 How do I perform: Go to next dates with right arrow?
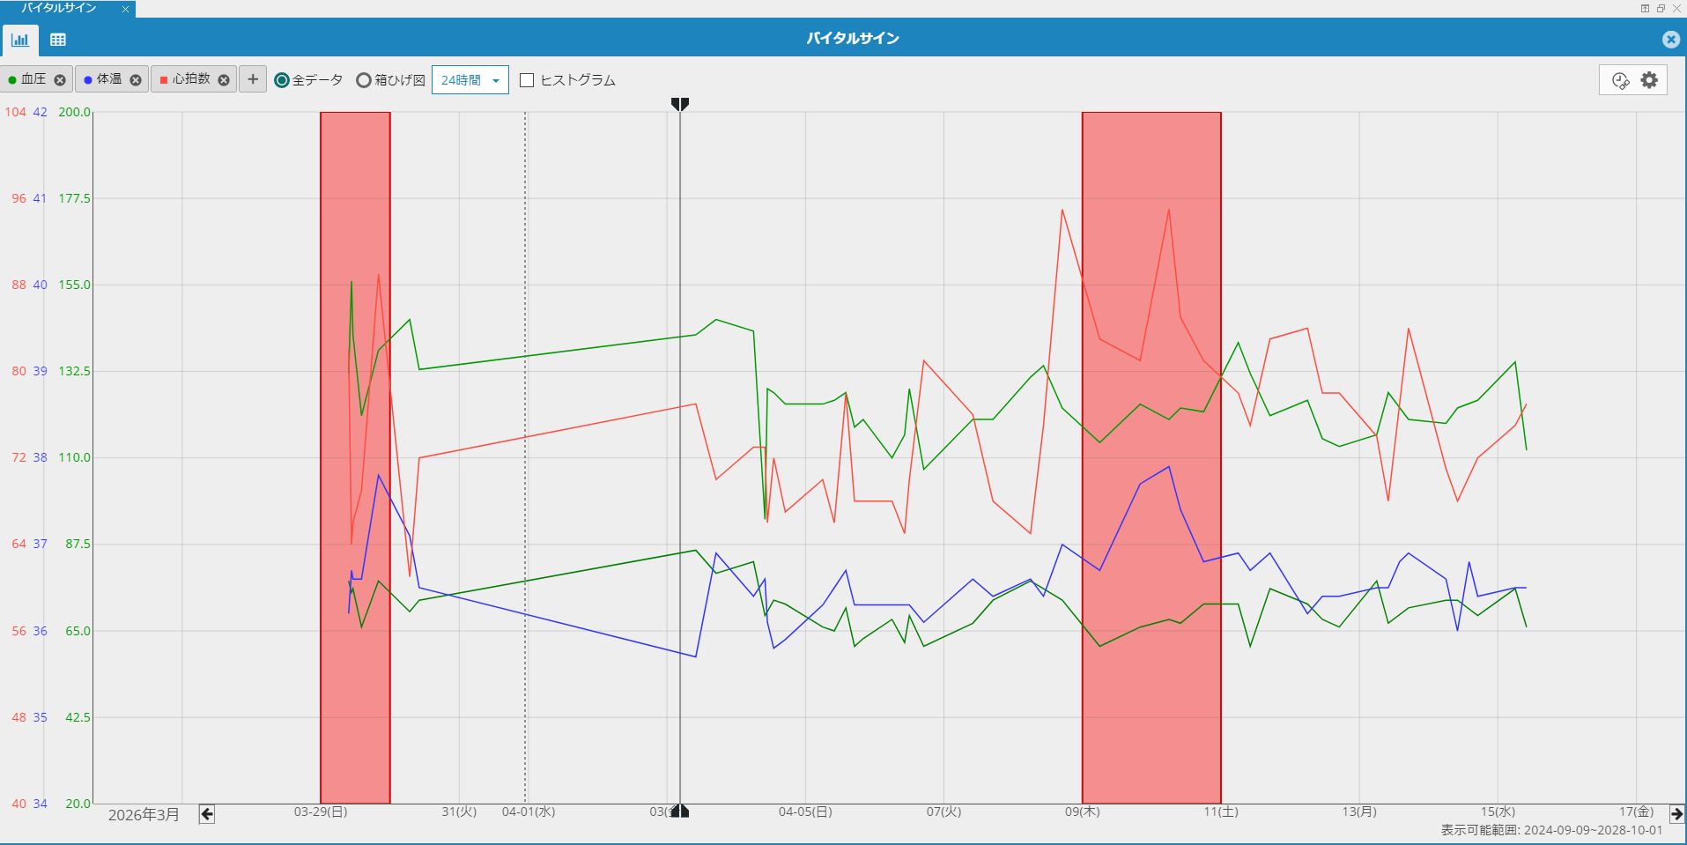(x=1677, y=814)
